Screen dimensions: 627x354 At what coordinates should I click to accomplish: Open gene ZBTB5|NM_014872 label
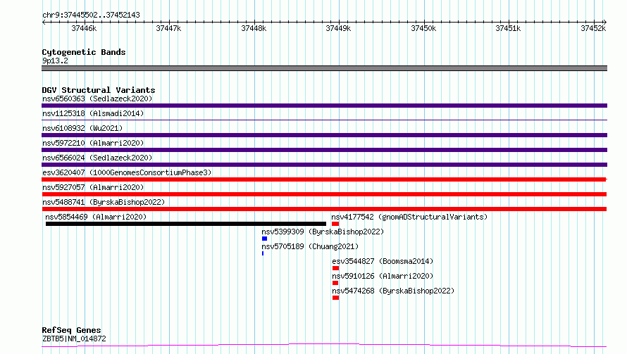(75, 339)
